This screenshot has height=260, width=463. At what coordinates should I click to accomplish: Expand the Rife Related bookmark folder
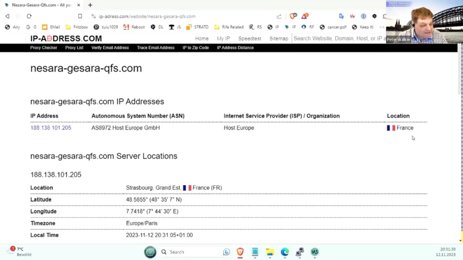click(229, 27)
